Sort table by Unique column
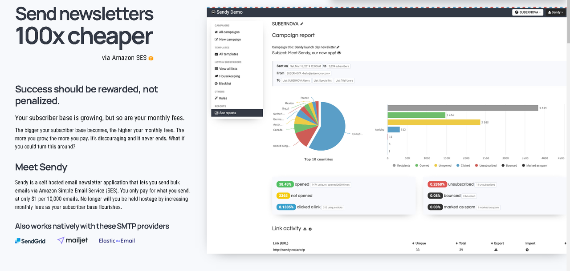This screenshot has width=570, height=271. pyautogui.click(x=419, y=243)
